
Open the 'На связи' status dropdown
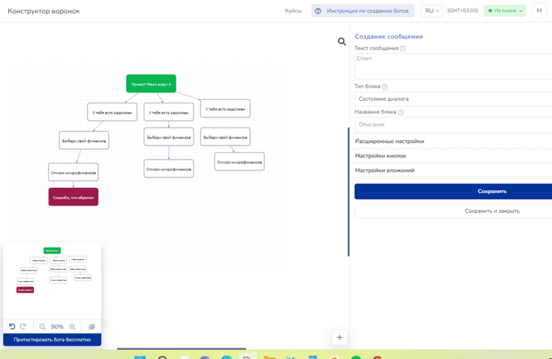pyautogui.click(x=504, y=11)
